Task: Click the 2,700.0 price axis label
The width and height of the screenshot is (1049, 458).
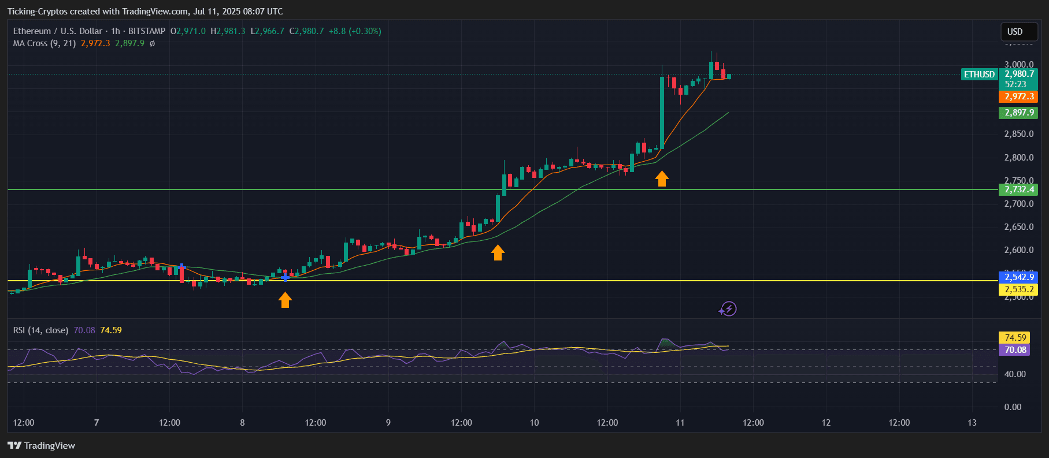Action: [1019, 204]
